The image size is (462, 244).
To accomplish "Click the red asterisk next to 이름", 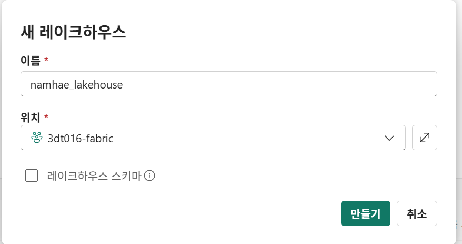I will click(46, 60).
